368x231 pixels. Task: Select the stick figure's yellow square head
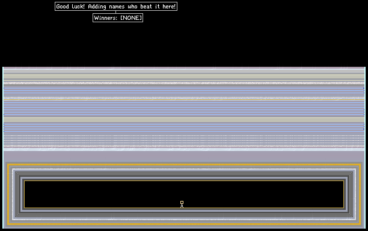[x=182, y=202]
